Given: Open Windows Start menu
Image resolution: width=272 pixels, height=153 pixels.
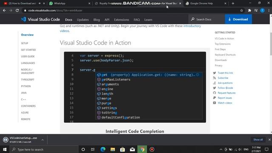Looking at the screenshot, I should 5,149.
